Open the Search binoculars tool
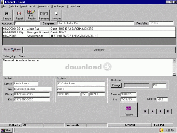This screenshot has width=177, height=133. (7, 15)
